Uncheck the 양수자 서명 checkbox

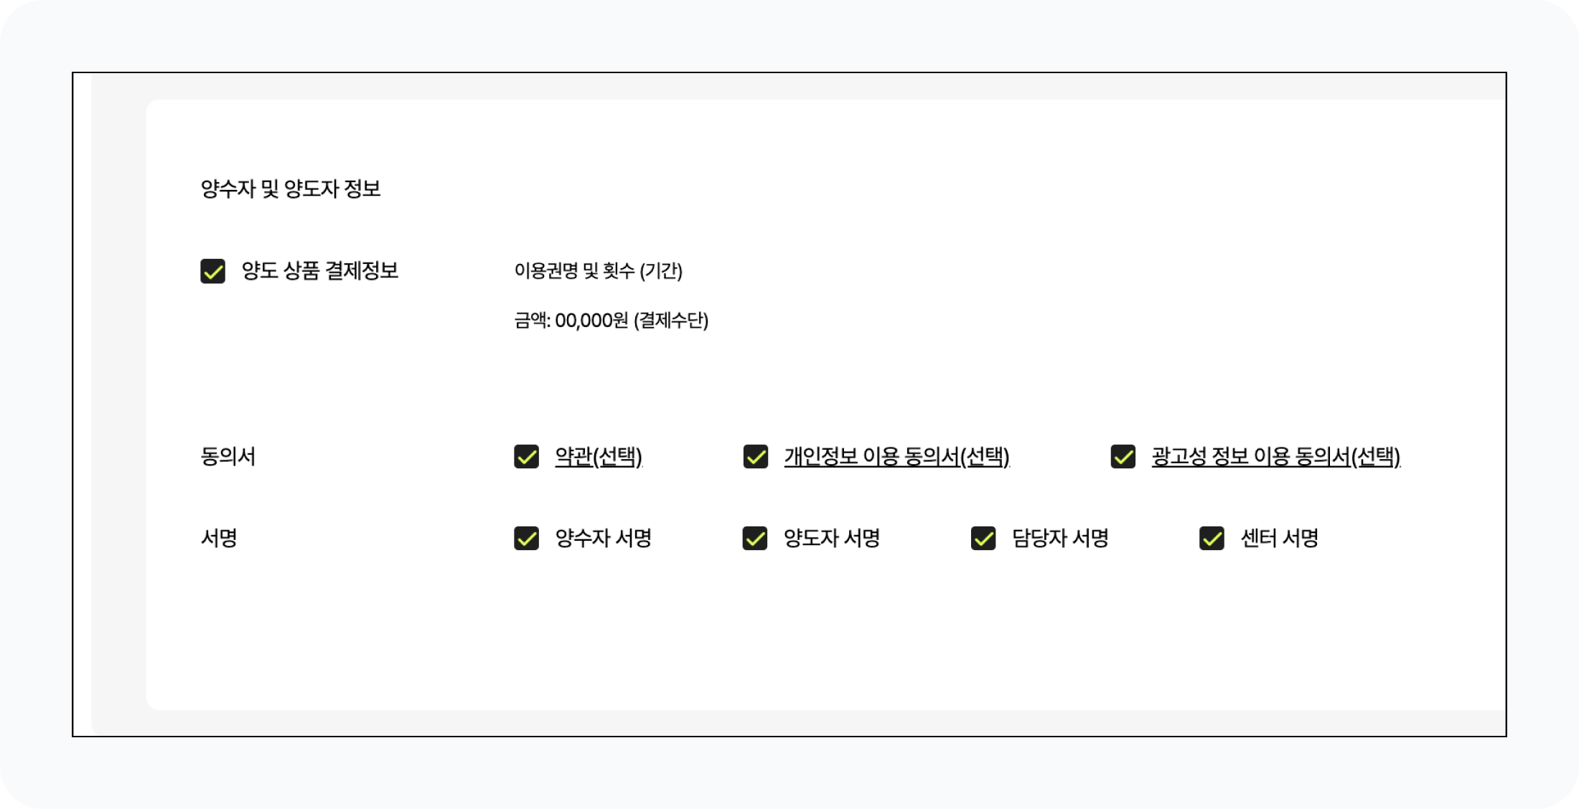point(526,538)
